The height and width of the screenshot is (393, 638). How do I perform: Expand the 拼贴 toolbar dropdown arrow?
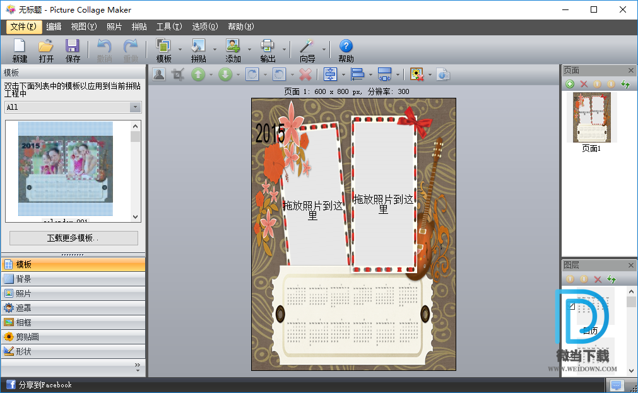coord(215,50)
